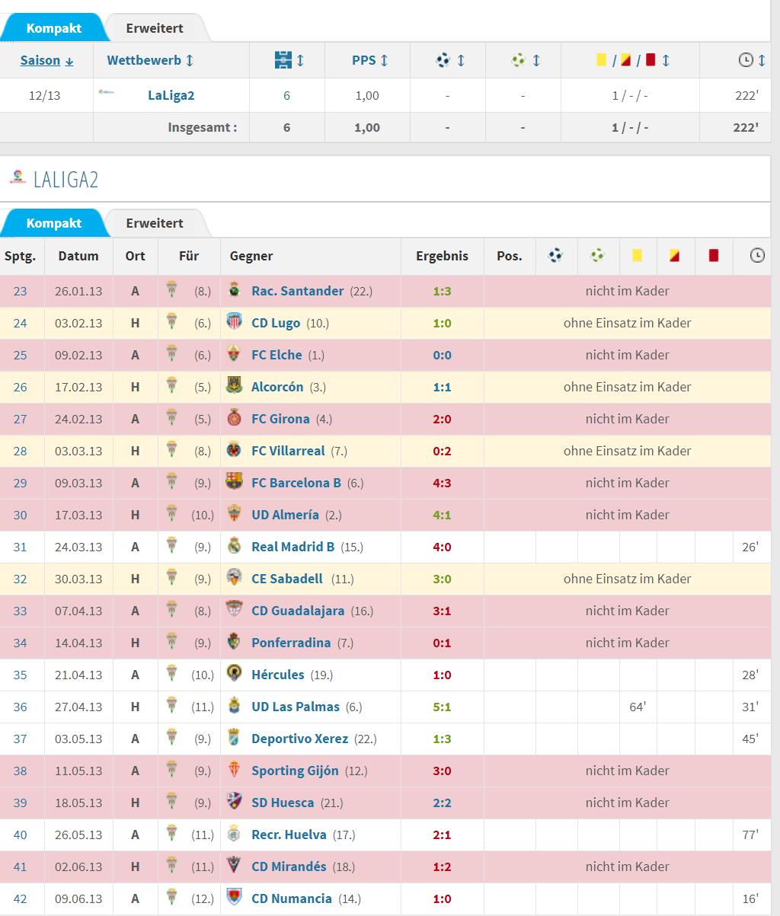Open Rac. Santander club crest
The width and height of the screenshot is (780, 916).
click(x=235, y=290)
